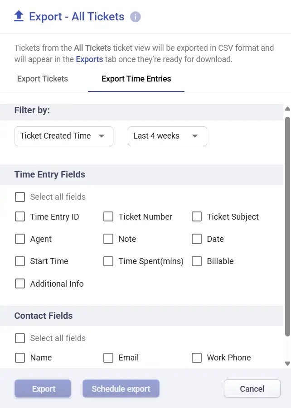This screenshot has height=408, width=291.
Task: Check the Additional Info field
Action: click(x=20, y=284)
